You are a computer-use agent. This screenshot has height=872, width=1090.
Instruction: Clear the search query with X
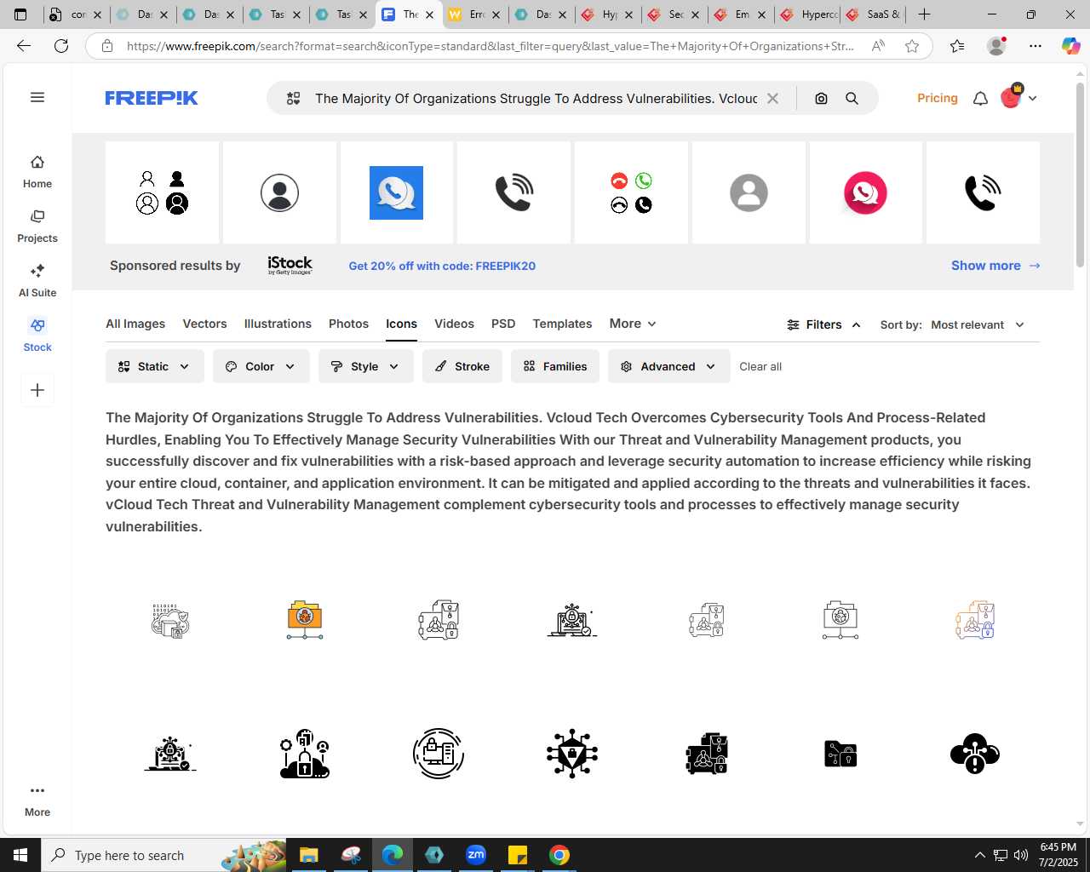click(x=772, y=99)
